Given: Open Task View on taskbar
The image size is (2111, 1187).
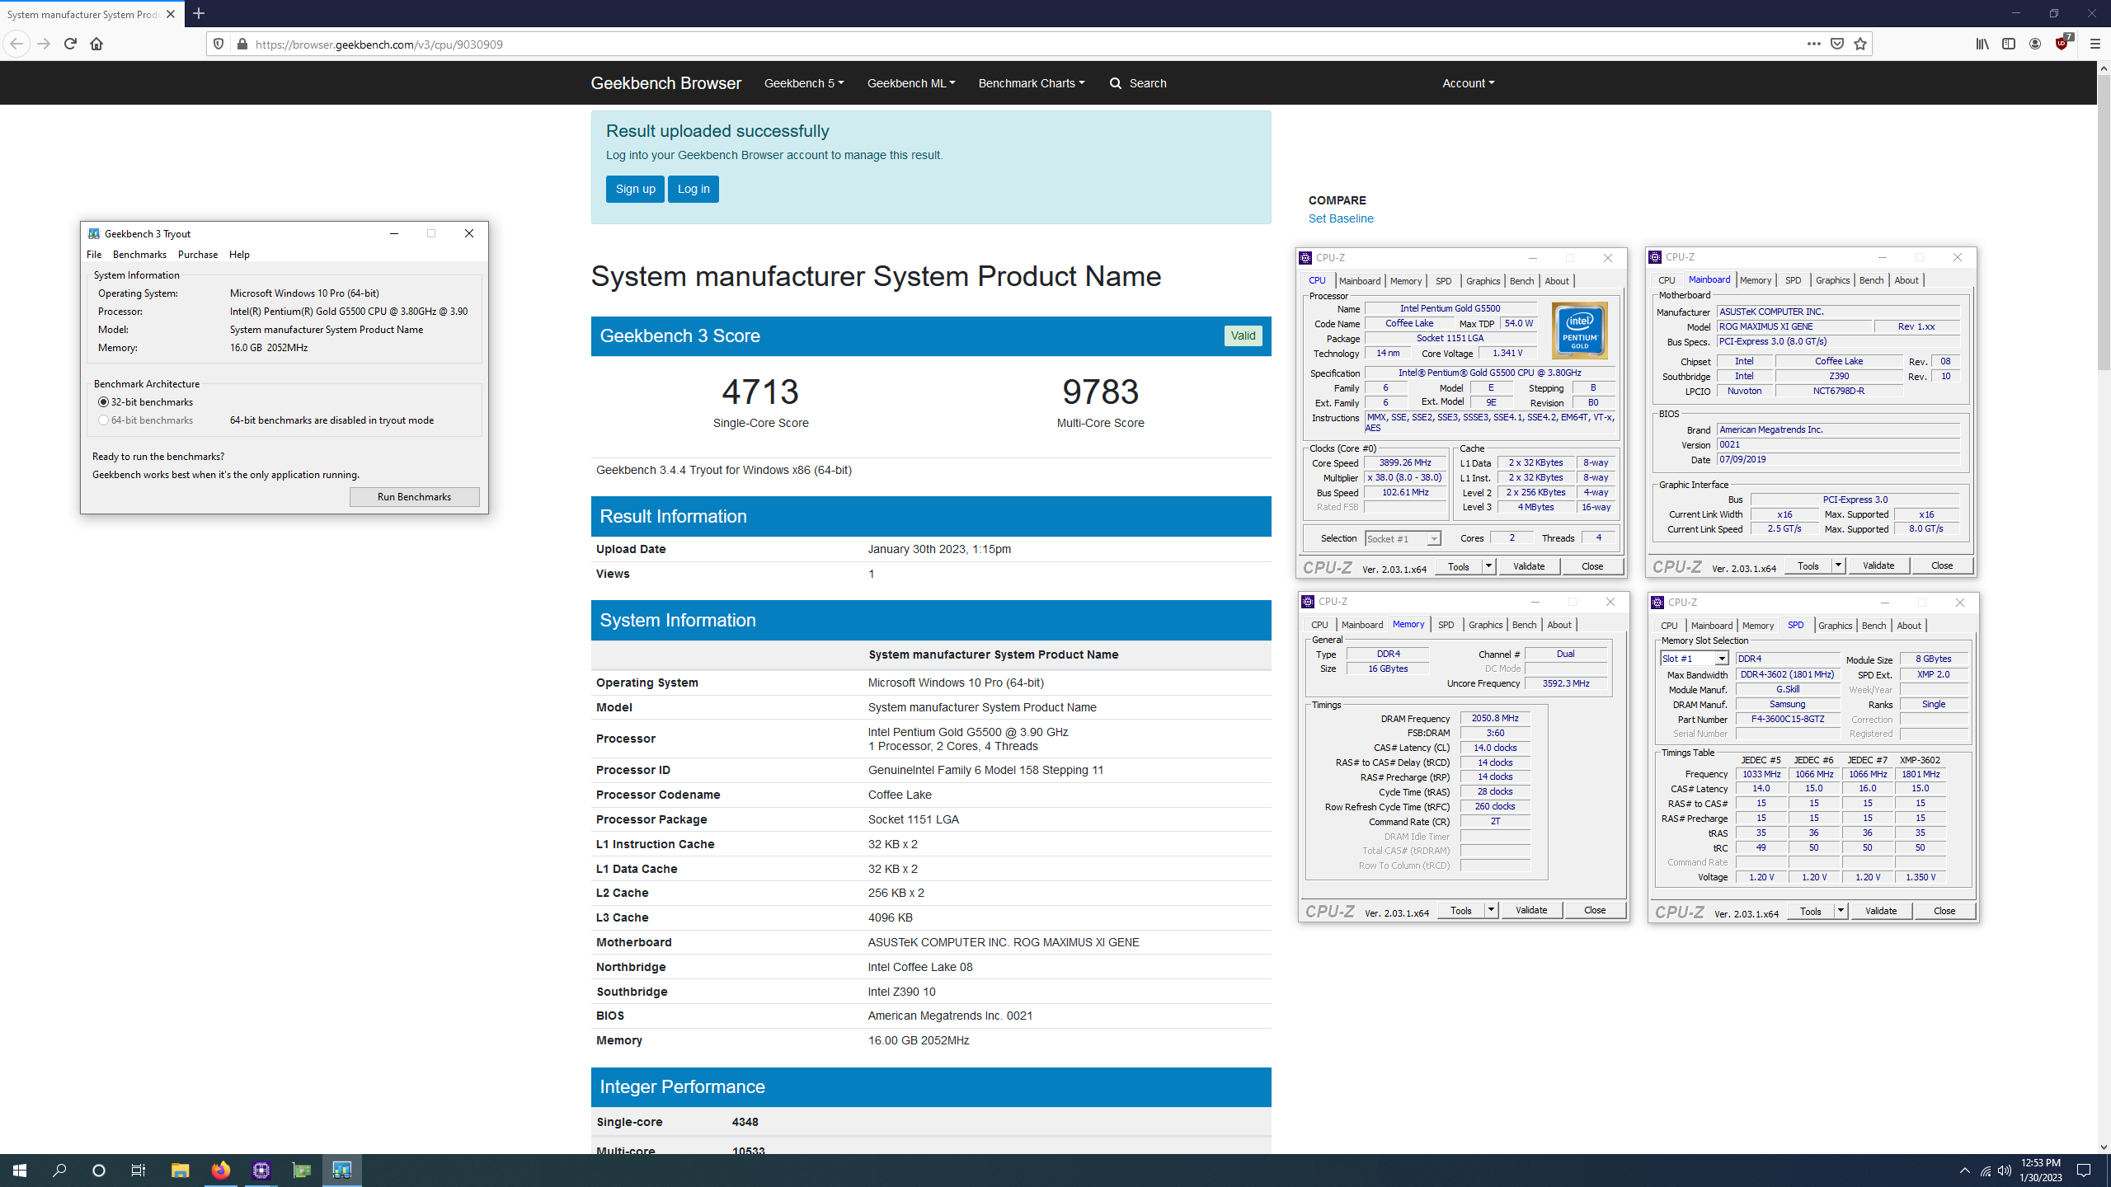Looking at the screenshot, I should point(139,1171).
